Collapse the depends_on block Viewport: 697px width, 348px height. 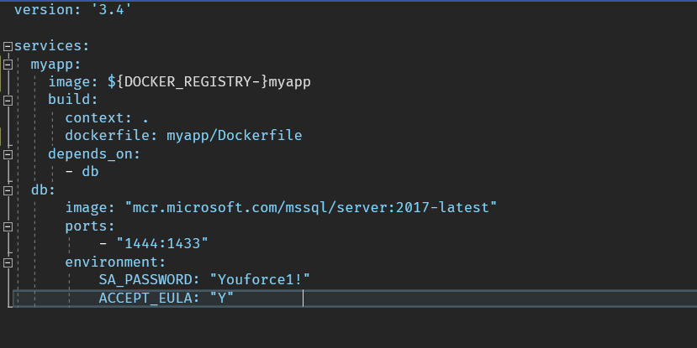pos(8,154)
